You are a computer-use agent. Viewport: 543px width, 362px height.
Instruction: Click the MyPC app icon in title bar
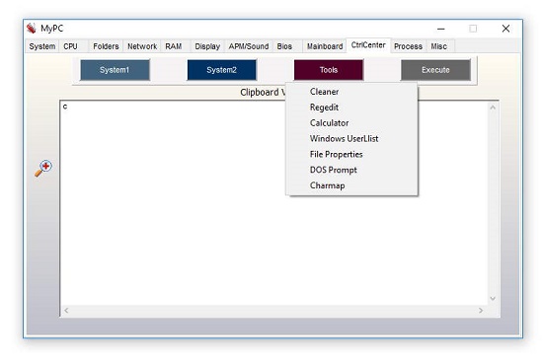click(32, 29)
